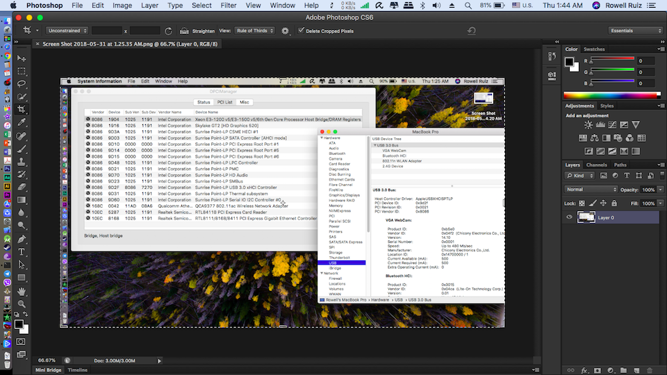Toggle lock transparent pixels
The width and height of the screenshot is (667, 375).
582,203
